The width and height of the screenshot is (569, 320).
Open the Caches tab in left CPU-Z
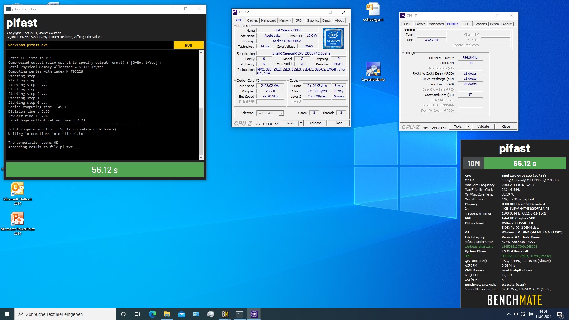tap(252, 20)
